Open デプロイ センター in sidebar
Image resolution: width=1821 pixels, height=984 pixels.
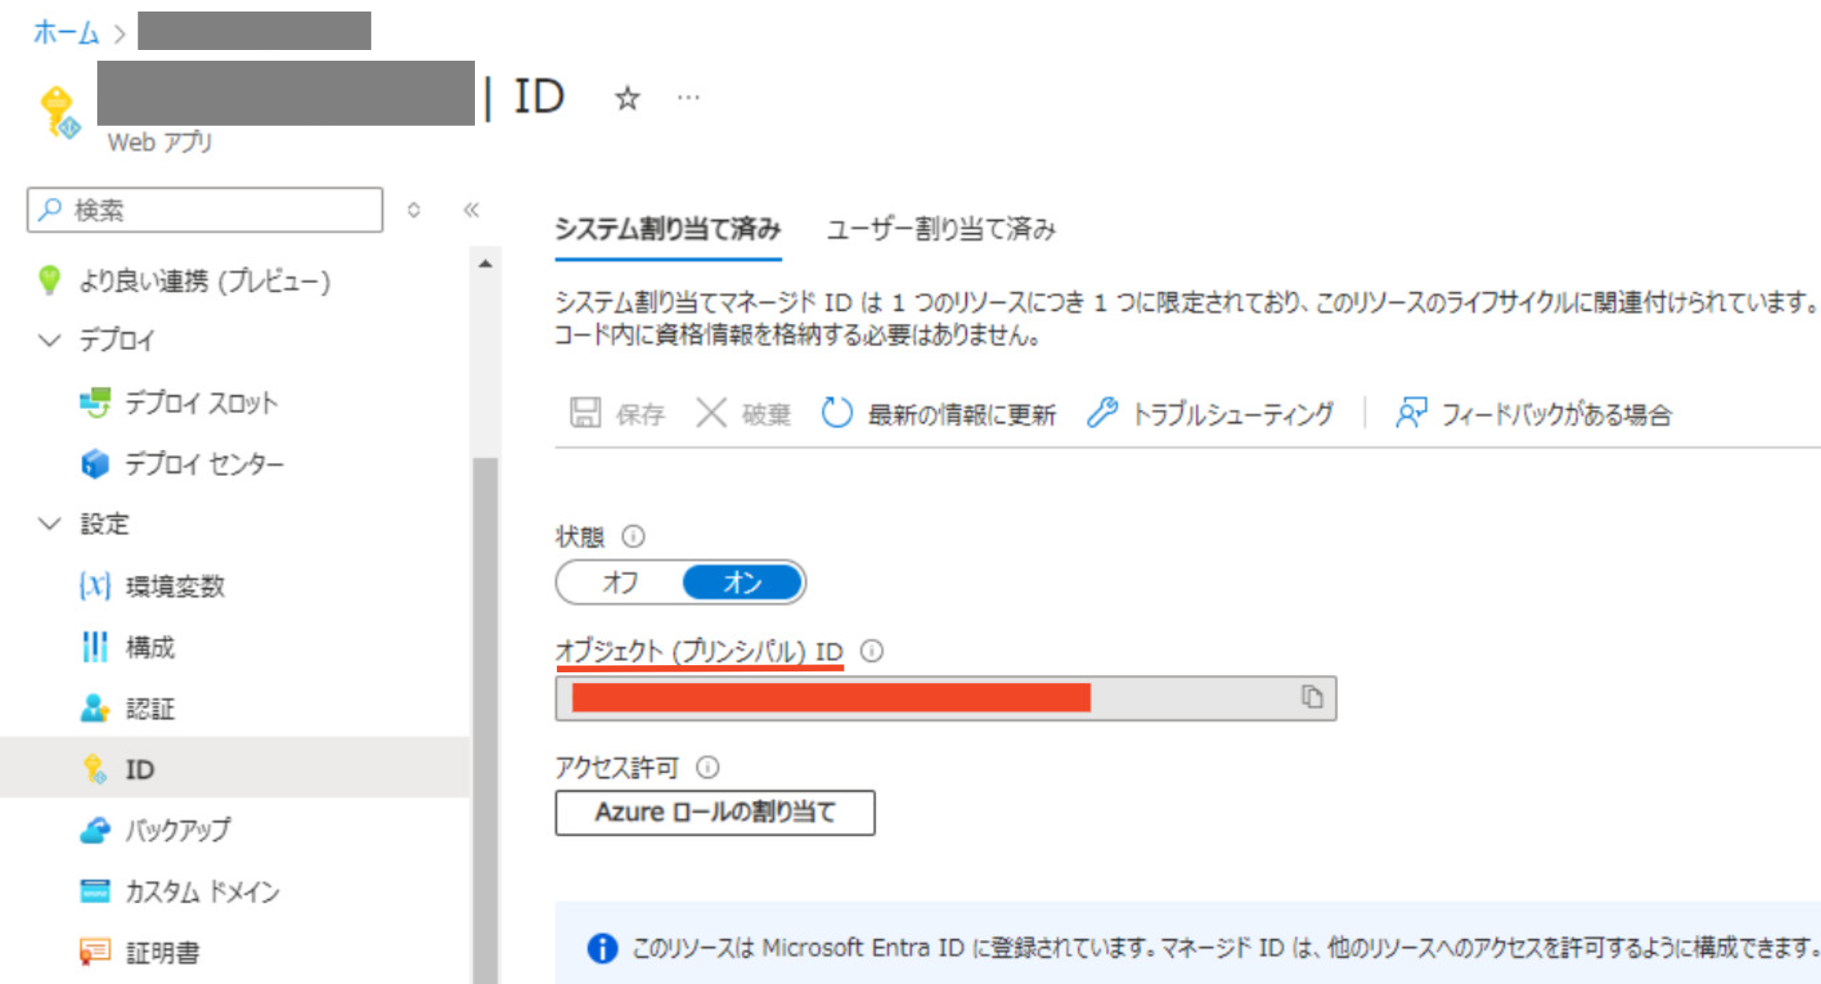coord(204,464)
